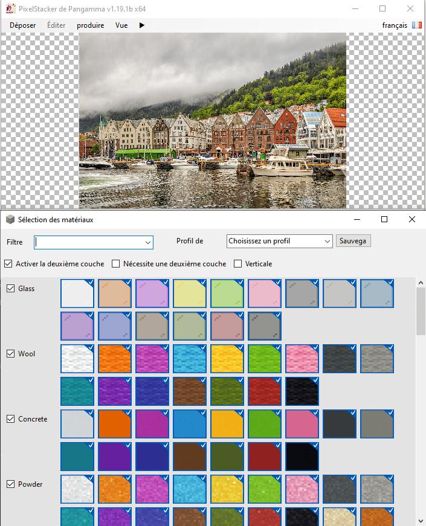Select the pink Glass material tile

(265, 293)
